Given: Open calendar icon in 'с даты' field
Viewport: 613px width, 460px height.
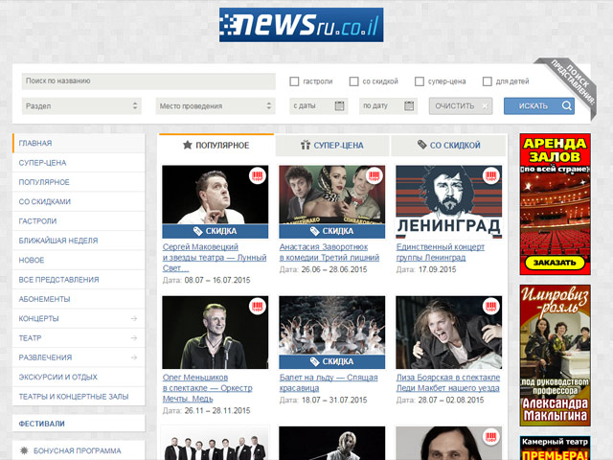Looking at the screenshot, I should 339,106.
